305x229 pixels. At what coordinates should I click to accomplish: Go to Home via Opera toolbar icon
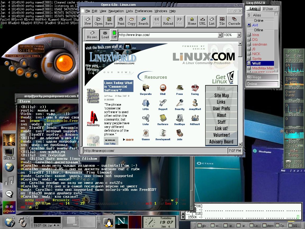[192, 21]
